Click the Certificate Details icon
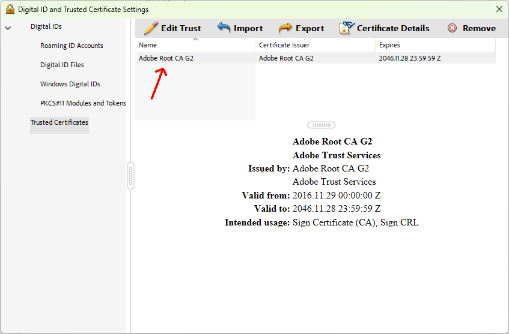 (347, 28)
